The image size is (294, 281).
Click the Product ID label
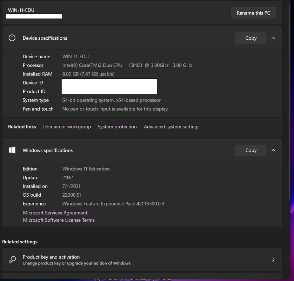click(34, 91)
